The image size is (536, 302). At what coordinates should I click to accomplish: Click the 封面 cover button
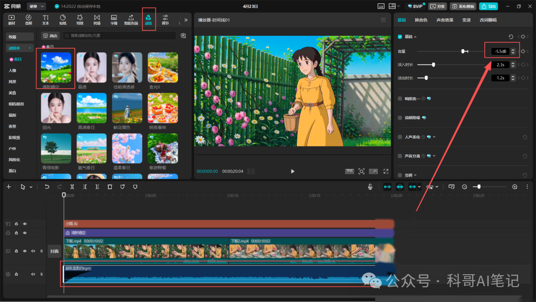[x=55, y=251]
